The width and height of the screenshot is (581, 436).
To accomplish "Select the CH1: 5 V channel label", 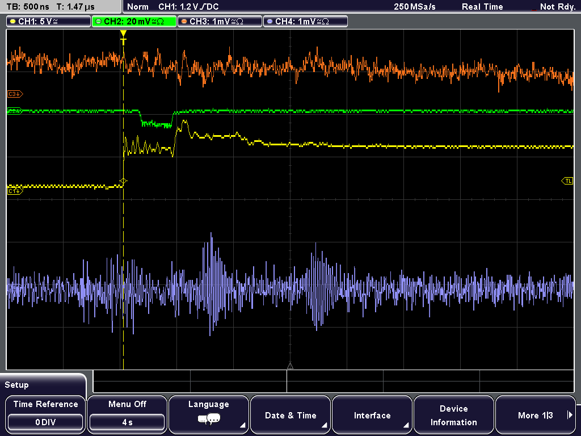I will [x=49, y=22].
